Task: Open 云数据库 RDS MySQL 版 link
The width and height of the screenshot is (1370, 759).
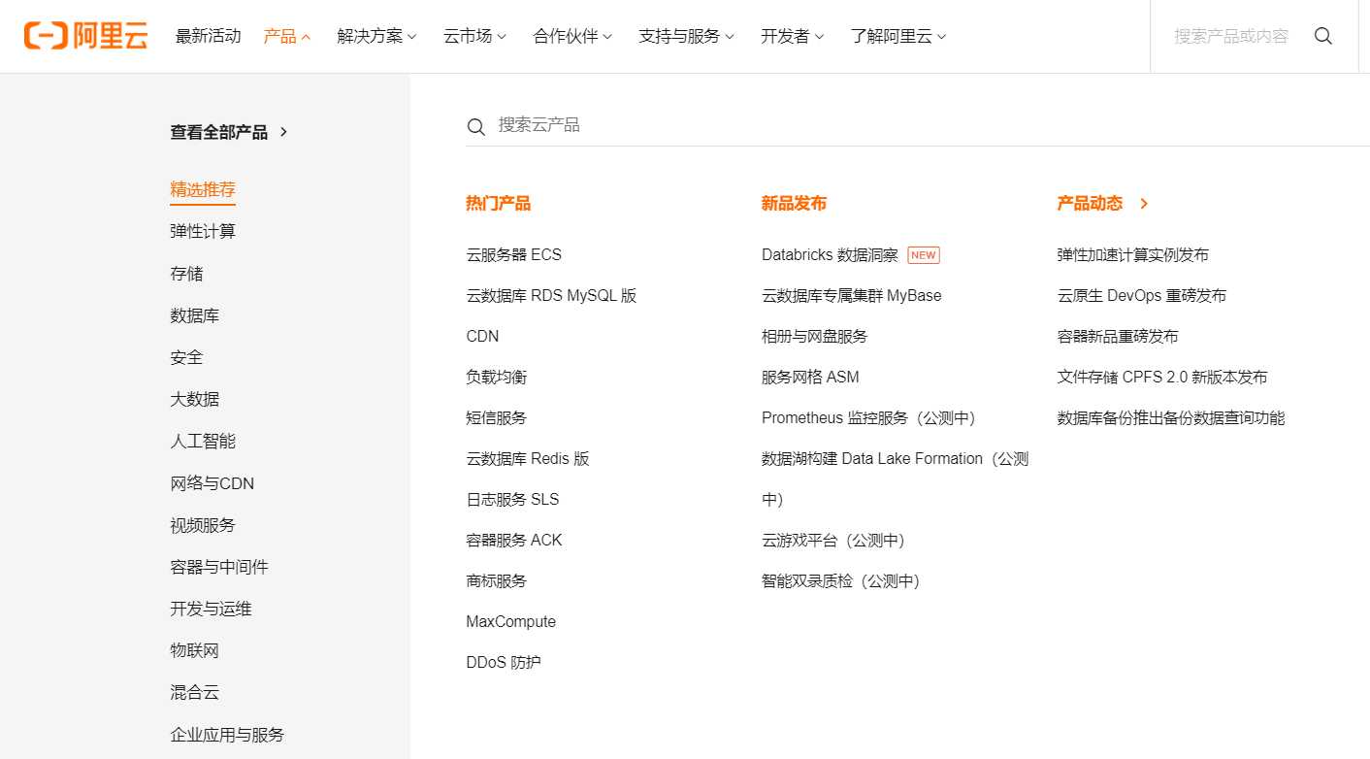Action: [551, 296]
